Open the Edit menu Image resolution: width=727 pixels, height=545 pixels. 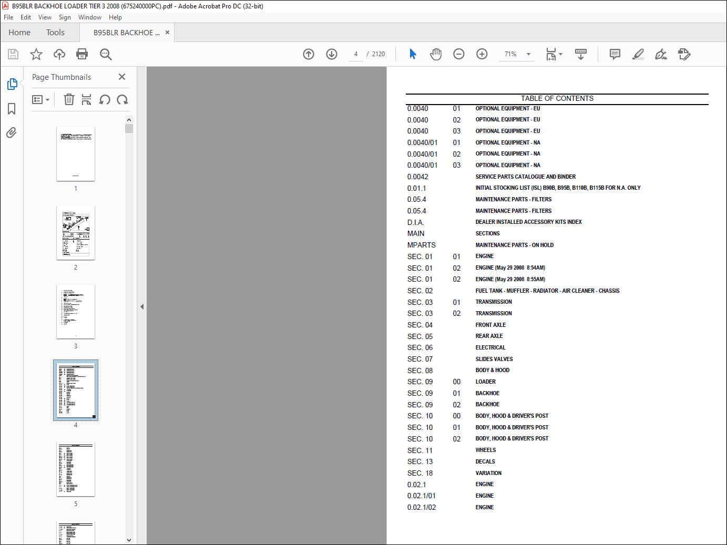(26, 17)
